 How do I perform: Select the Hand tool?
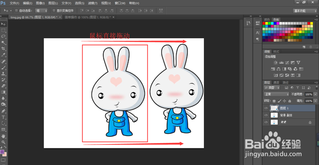click(x=3, y=136)
